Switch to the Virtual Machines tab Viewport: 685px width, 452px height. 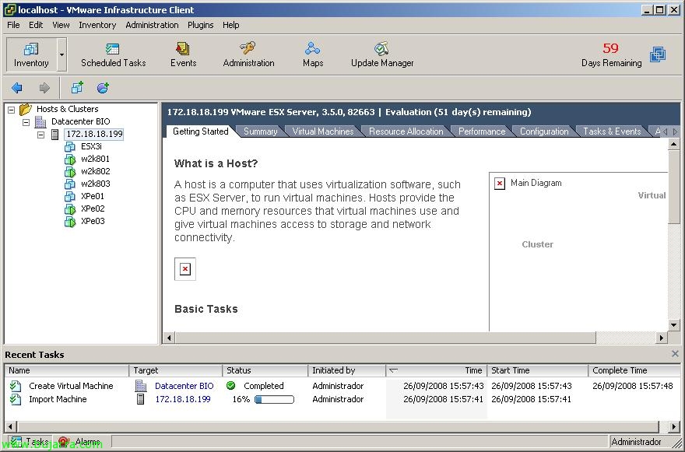tap(323, 131)
